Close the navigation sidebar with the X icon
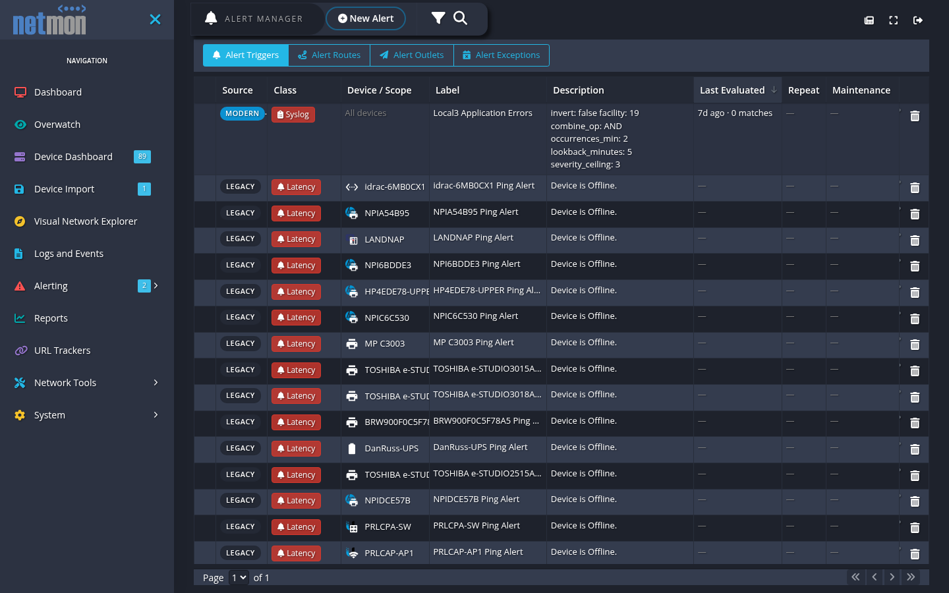Screen dimensions: 949x593 tap(155, 19)
